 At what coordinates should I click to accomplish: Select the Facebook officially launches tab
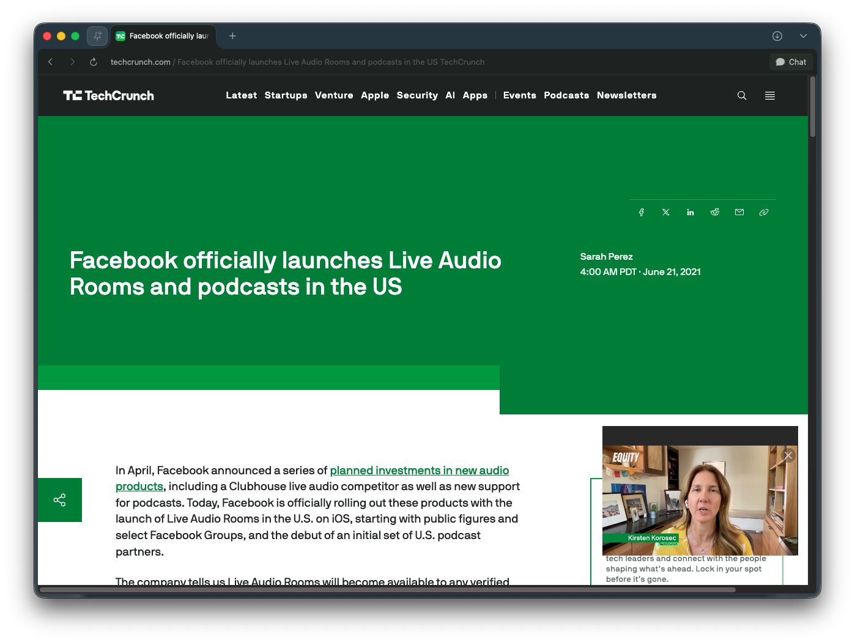point(163,36)
